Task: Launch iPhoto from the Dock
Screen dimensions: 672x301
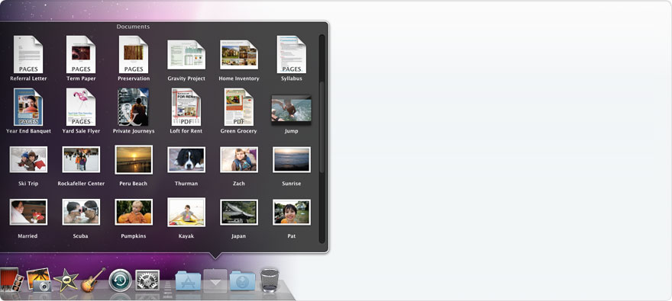Action: [39, 280]
